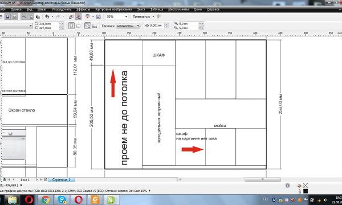Screen dimensions: 342x205
Task: Copy selection using the Copy icon
Action: coord(31,17)
